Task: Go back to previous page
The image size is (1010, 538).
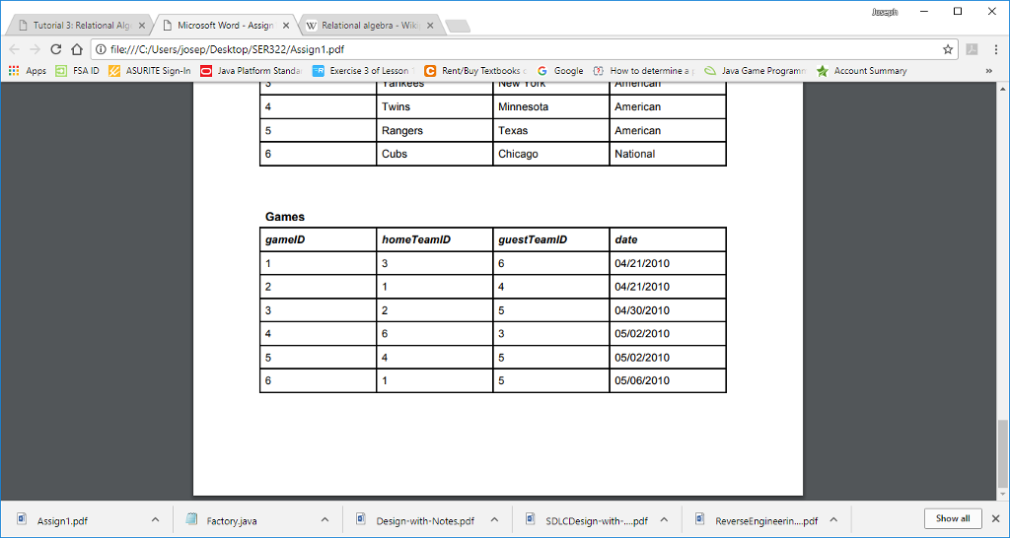Action: [14, 49]
